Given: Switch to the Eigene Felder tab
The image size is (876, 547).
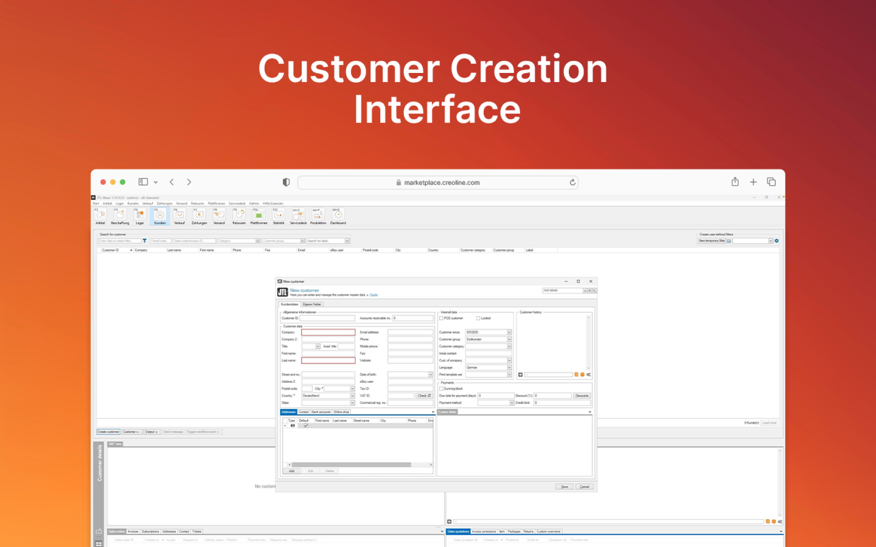Looking at the screenshot, I should pos(312,304).
